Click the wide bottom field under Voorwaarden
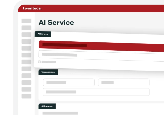164x115 pixels. tap(96, 92)
